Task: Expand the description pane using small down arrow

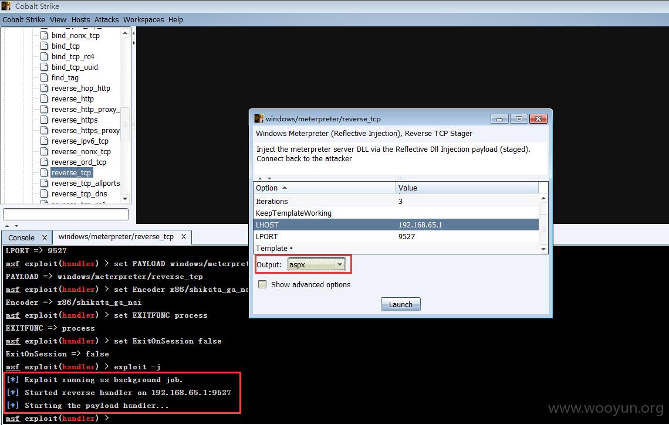Action: tap(269, 178)
